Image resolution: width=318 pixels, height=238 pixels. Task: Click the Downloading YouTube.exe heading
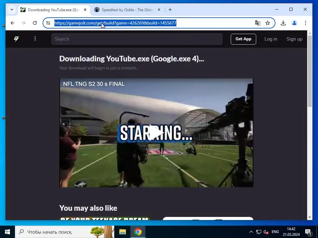point(132,59)
